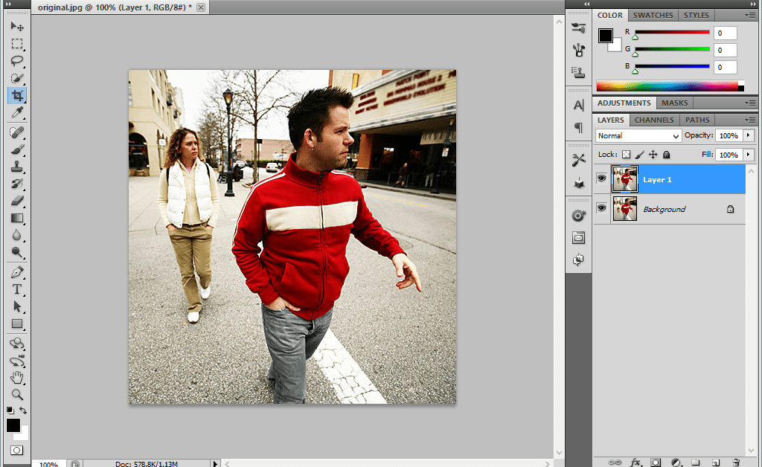762x467 pixels.
Task: Select the Quick Selection tool
Action: (x=17, y=78)
